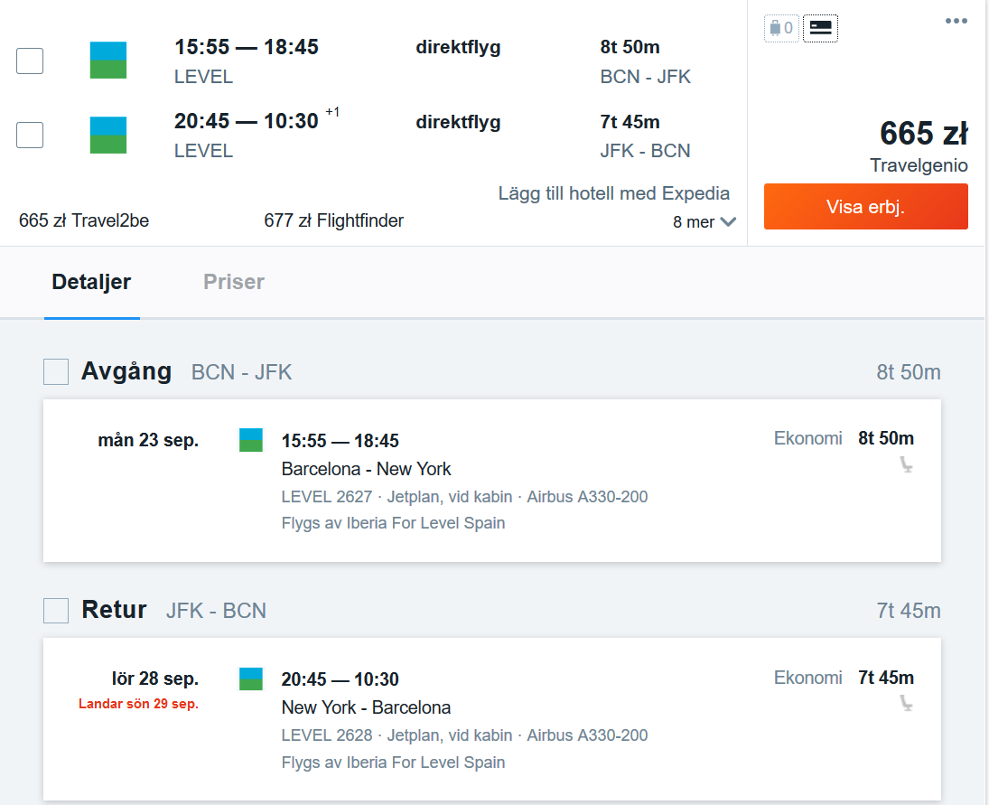Click LEVEL airline logo for 15:55 flight

pos(108,61)
